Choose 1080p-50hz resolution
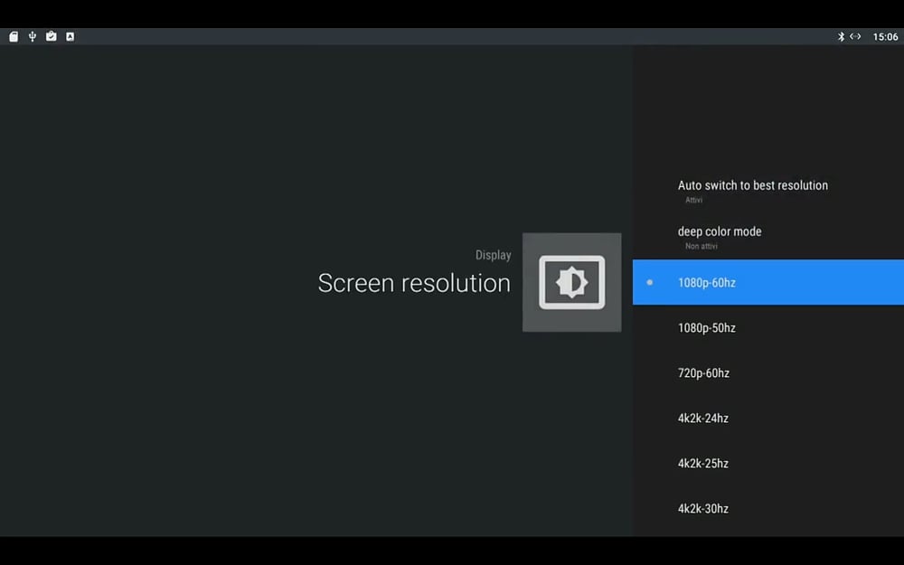This screenshot has width=904, height=565. [767, 327]
